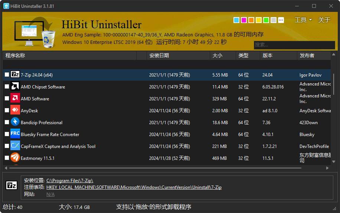Click the 423Down publisher cell
Image resolution: width=340 pixels, height=213 pixels.
pos(308,122)
